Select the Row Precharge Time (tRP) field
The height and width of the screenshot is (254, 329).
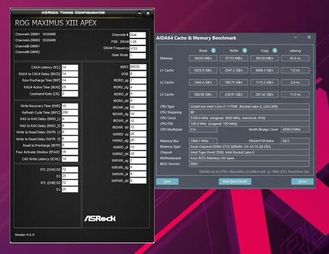pyautogui.click(x=70, y=80)
